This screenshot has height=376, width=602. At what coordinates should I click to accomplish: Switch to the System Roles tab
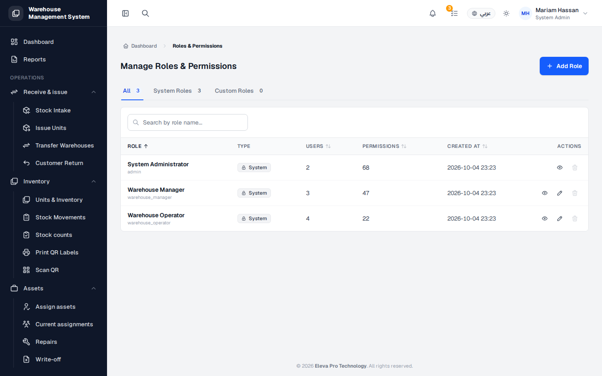(177, 91)
